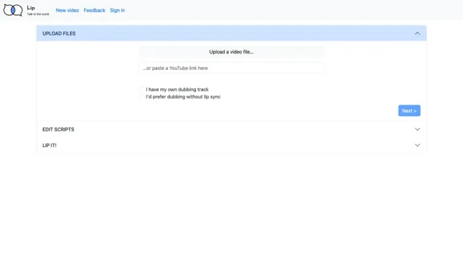Check 'I have my own dubbing track'
Image resolution: width=463 pixels, height=260 pixels.
[x=142, y=89]
